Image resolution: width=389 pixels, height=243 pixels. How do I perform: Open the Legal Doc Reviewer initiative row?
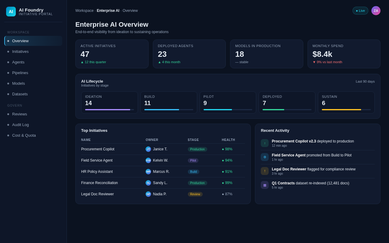[163, 194]
